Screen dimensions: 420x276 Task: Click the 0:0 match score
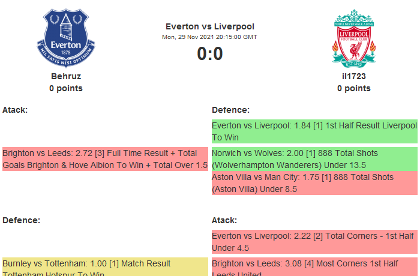coord(209,54)
